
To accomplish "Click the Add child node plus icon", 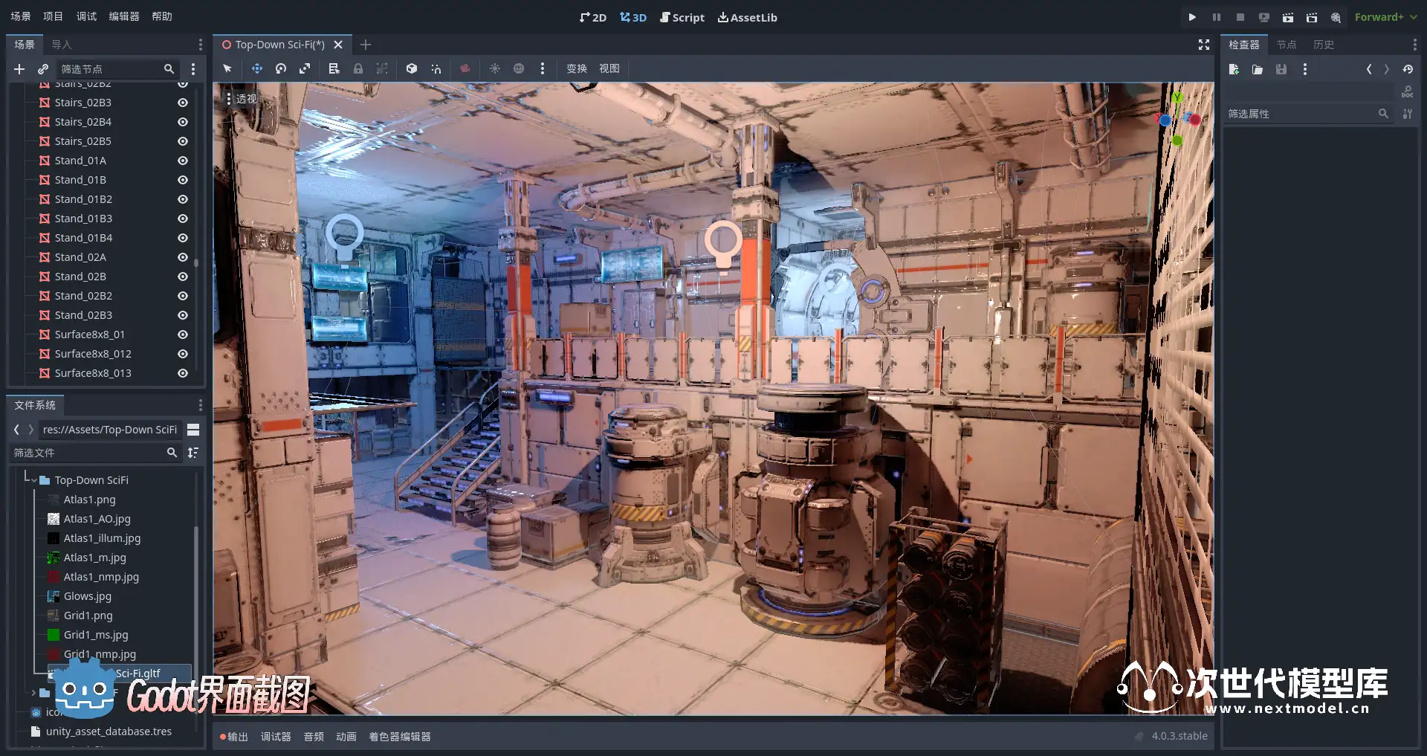I will [19, 69].
